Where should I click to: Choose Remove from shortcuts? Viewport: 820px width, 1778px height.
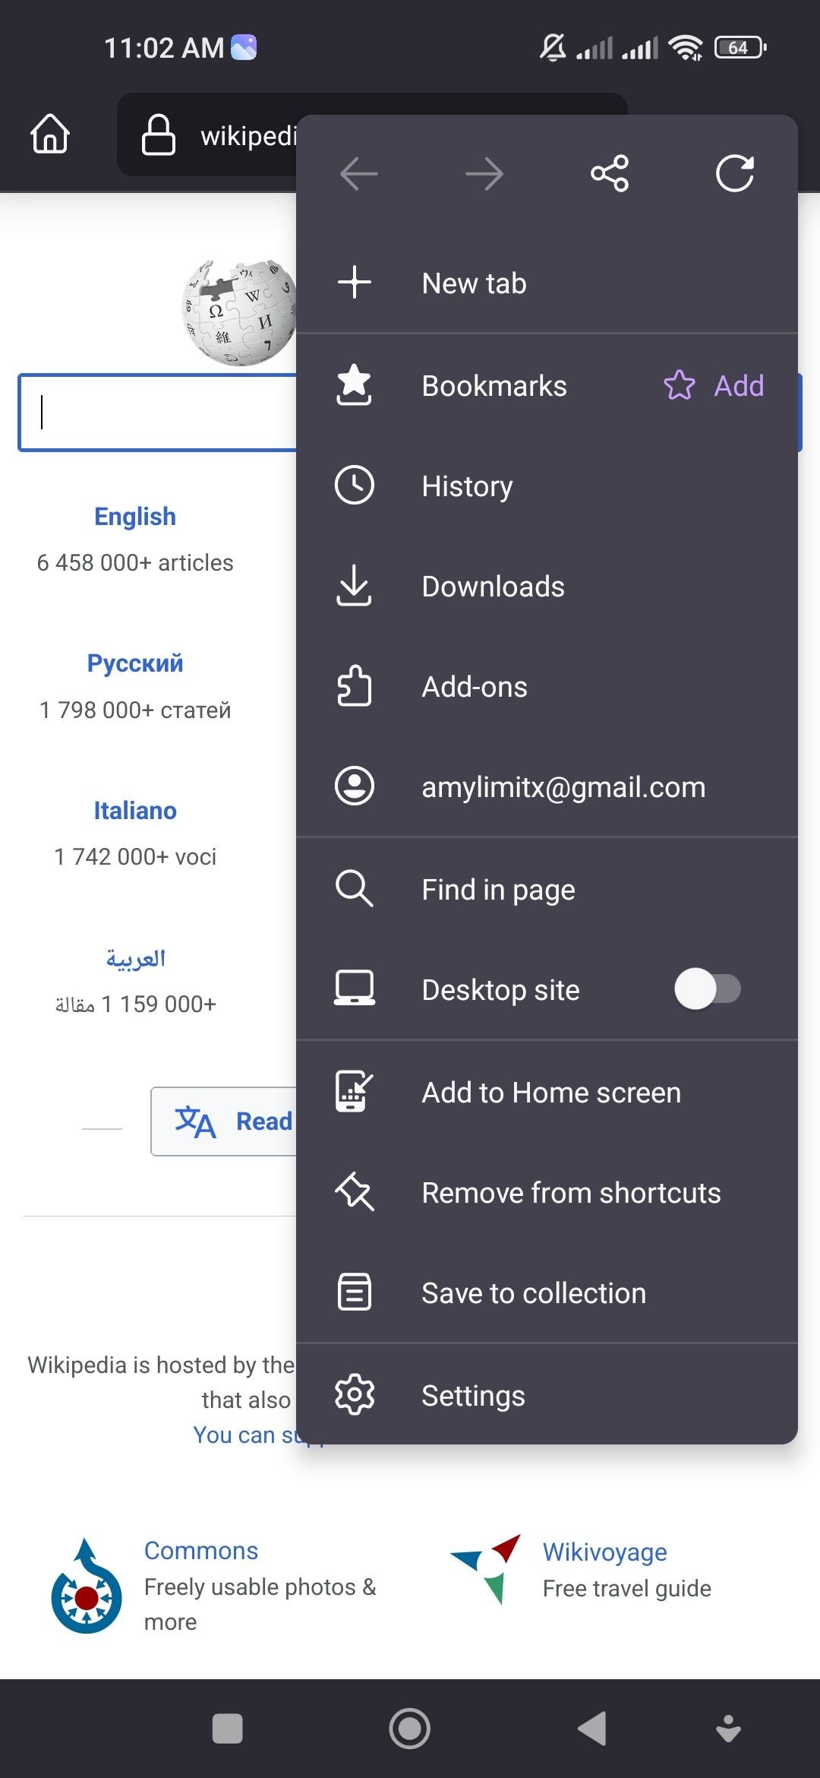[x=547, y=1193]
